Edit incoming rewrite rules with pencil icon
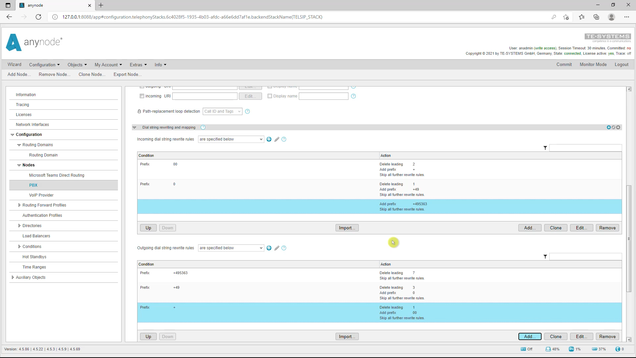Image resolution: width=636 pixels, height=358 pixels. coord(277,139)
